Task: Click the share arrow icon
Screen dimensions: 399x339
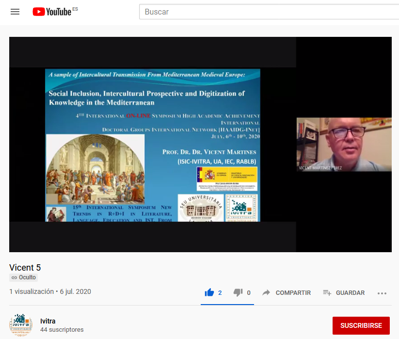Action: tap(266, 292)
